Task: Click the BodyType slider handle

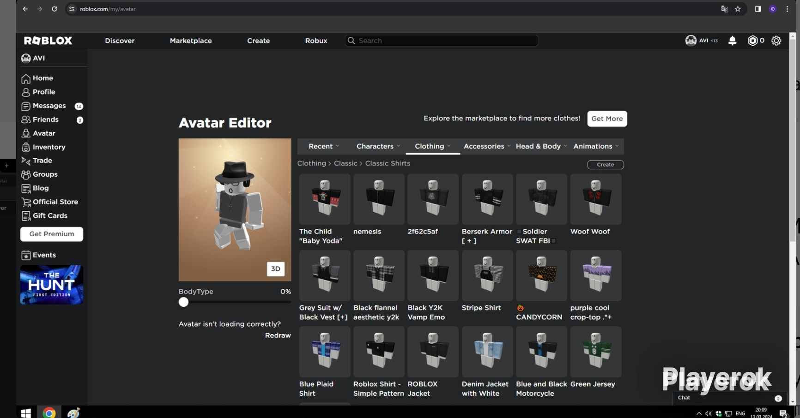Action: click(183, 302)
